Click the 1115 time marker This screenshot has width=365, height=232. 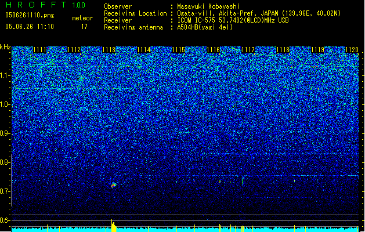[x=179, y=50]
